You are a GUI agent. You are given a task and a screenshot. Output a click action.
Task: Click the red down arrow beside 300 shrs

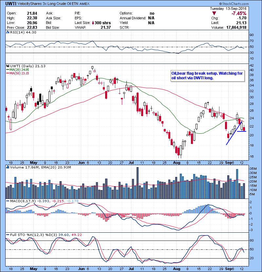coord(93,23)
